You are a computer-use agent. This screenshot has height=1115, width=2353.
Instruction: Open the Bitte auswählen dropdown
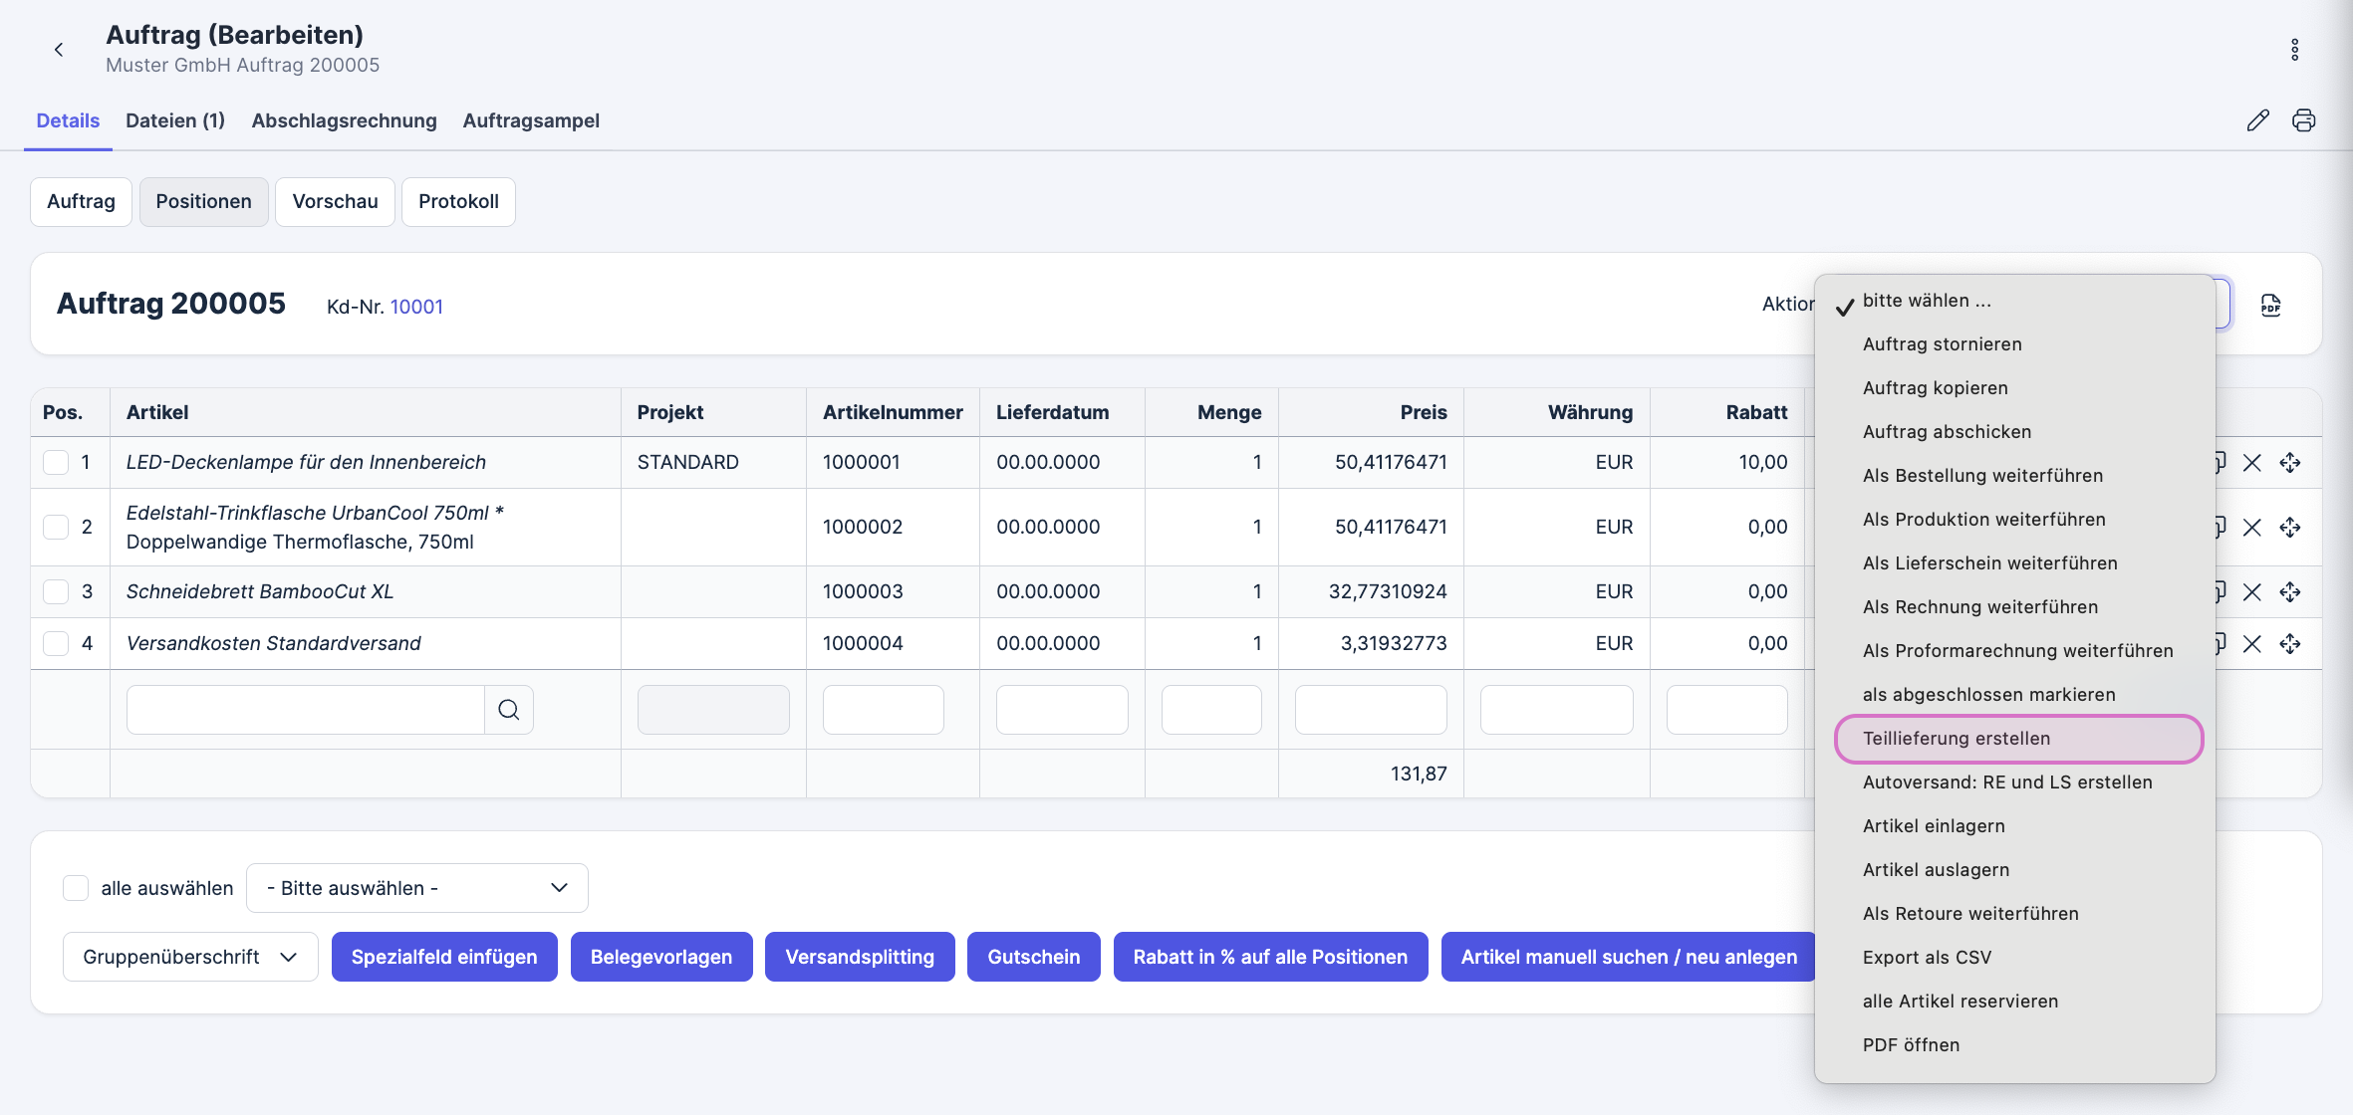pyautogui.click(x=416, y=888)
